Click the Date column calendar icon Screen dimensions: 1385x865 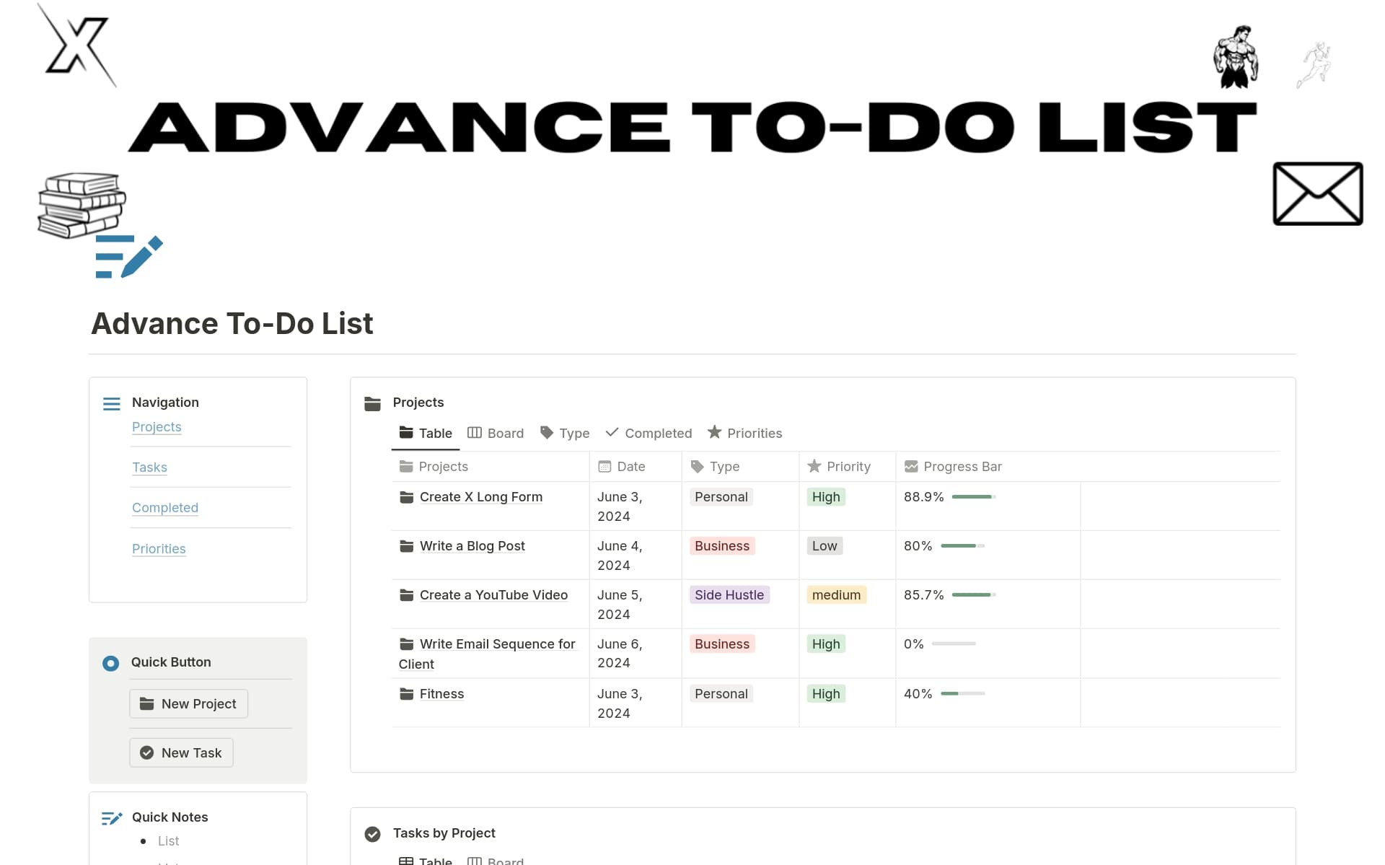pos(604,467)
